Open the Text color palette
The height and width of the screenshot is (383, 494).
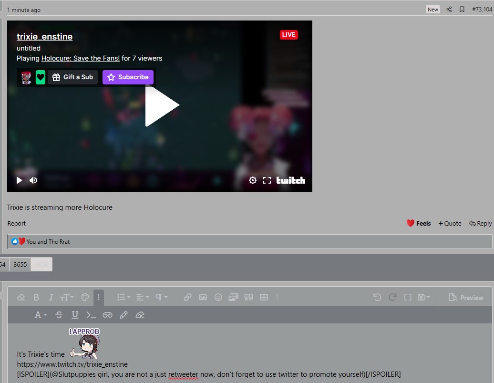coord(85,297)
